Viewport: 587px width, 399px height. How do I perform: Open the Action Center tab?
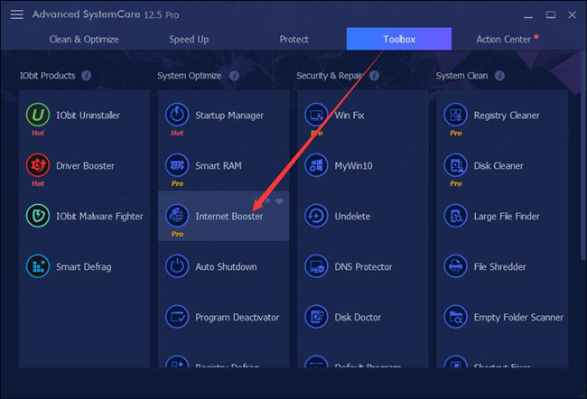(504, 40)
